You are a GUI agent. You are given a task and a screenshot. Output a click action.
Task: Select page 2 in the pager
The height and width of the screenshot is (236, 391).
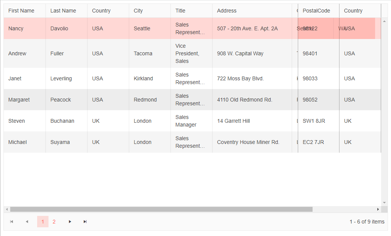[x=54, y=222]
